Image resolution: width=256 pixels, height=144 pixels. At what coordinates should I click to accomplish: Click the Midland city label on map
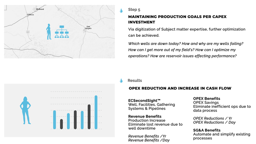40,9
